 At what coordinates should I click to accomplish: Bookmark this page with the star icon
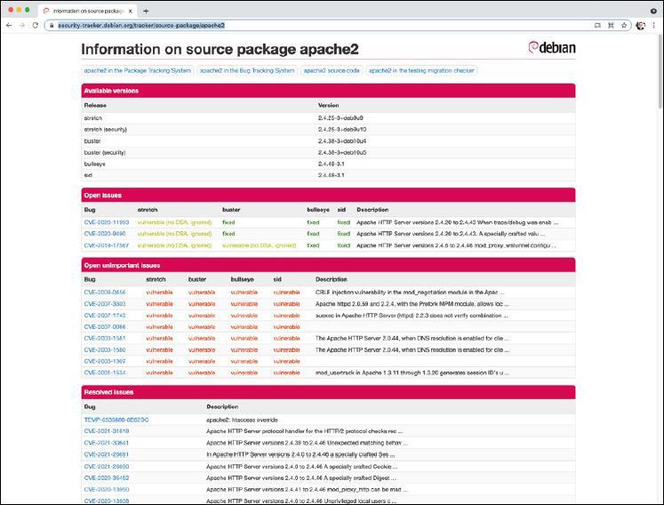click(624, 26)
